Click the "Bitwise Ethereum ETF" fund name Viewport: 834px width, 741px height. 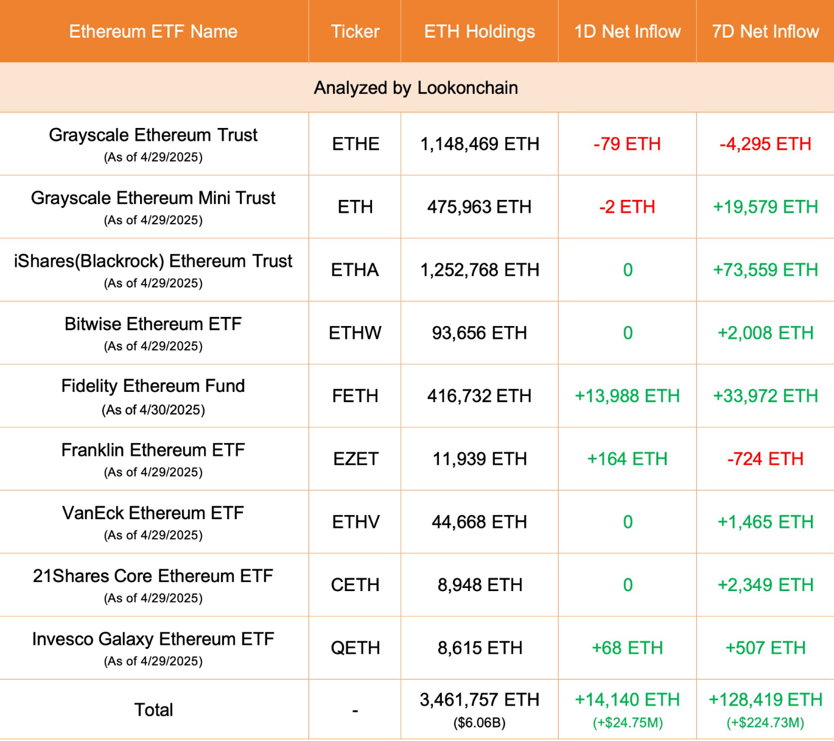(153, 324)
